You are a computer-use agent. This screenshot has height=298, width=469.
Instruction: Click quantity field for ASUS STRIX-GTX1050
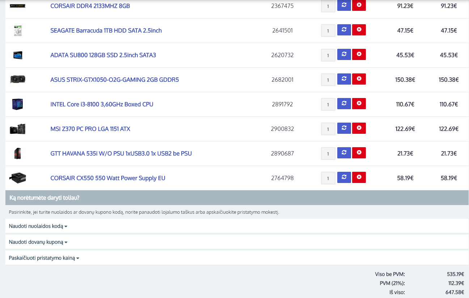click(x=328, y=80)
